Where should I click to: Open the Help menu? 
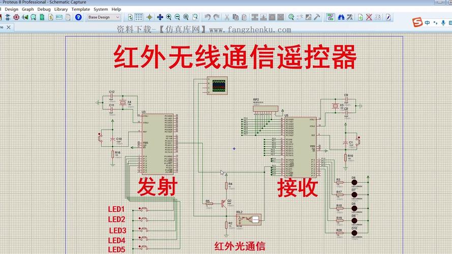(x=116, y=9)
